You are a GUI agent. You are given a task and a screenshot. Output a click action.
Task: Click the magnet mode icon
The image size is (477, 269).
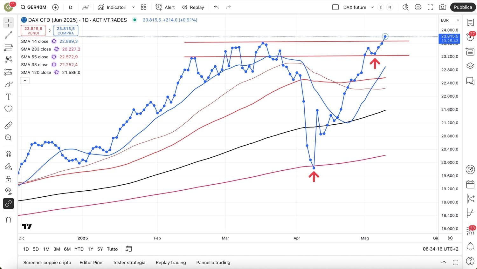[8, 154]
